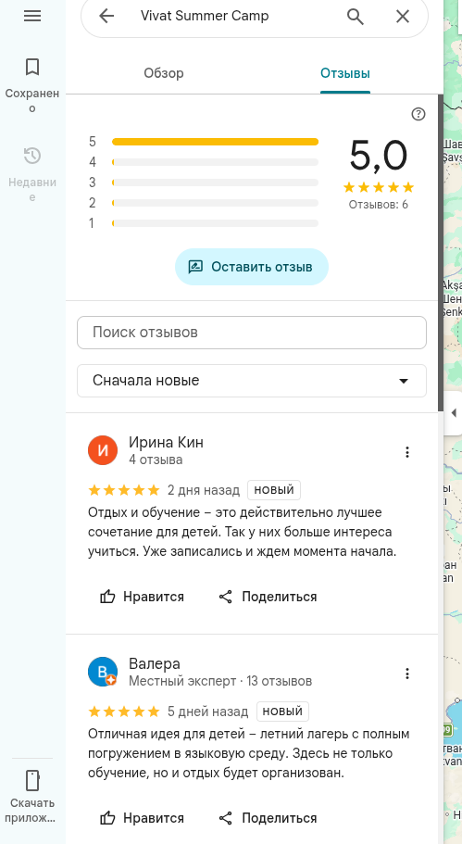This screenshot has height=844, width=462.
Task: Click Ирина Кин's avatar
Action: pos(103,450)
